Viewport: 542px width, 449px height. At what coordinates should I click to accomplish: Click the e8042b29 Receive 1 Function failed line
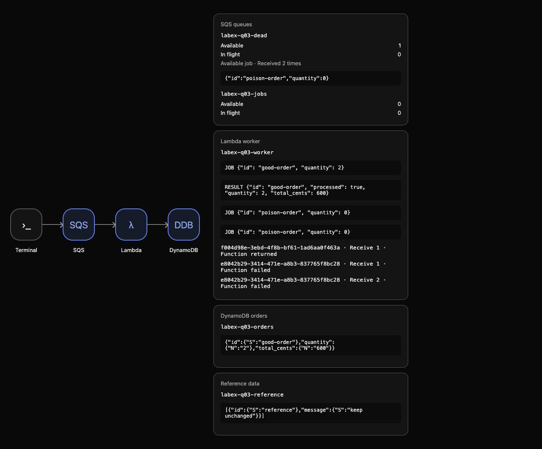pyautogui.click(x=303, y=267)
